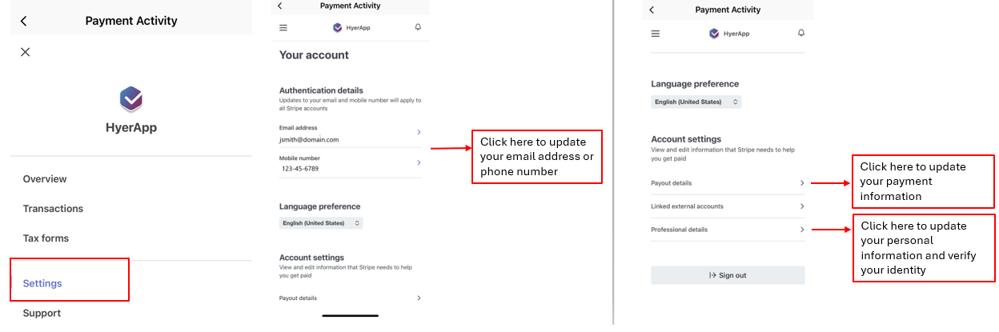The width and height of the screenshot is (999, 332).
Task: Click the large HyerApp logo above the menu
Action: click(x=130, y=99)
